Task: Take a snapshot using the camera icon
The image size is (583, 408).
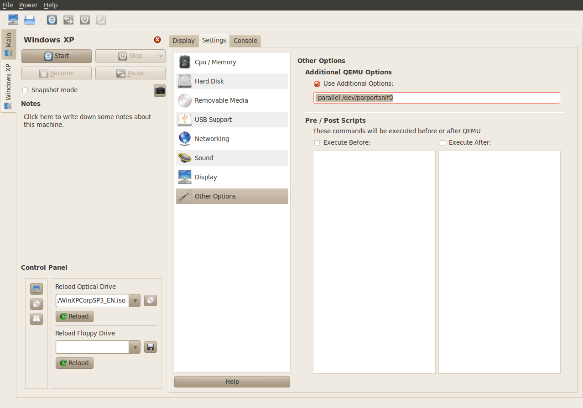Action: click(160, 90)
